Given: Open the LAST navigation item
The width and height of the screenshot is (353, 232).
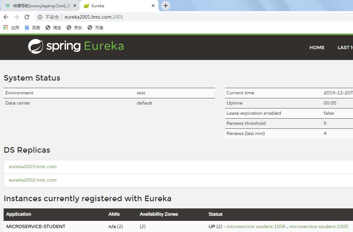Looking at the screenshot, I should tap(345, 48).
